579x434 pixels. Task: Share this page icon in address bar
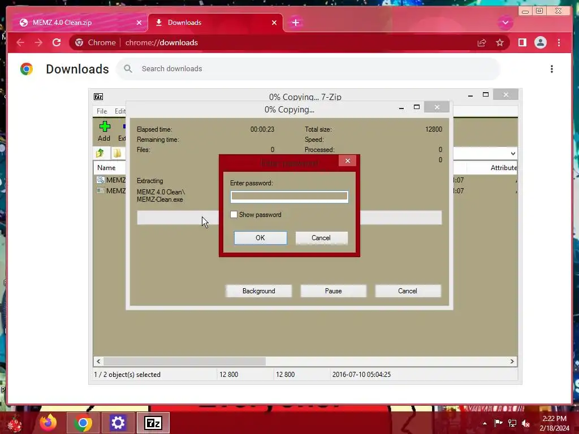tap(482, 43)
